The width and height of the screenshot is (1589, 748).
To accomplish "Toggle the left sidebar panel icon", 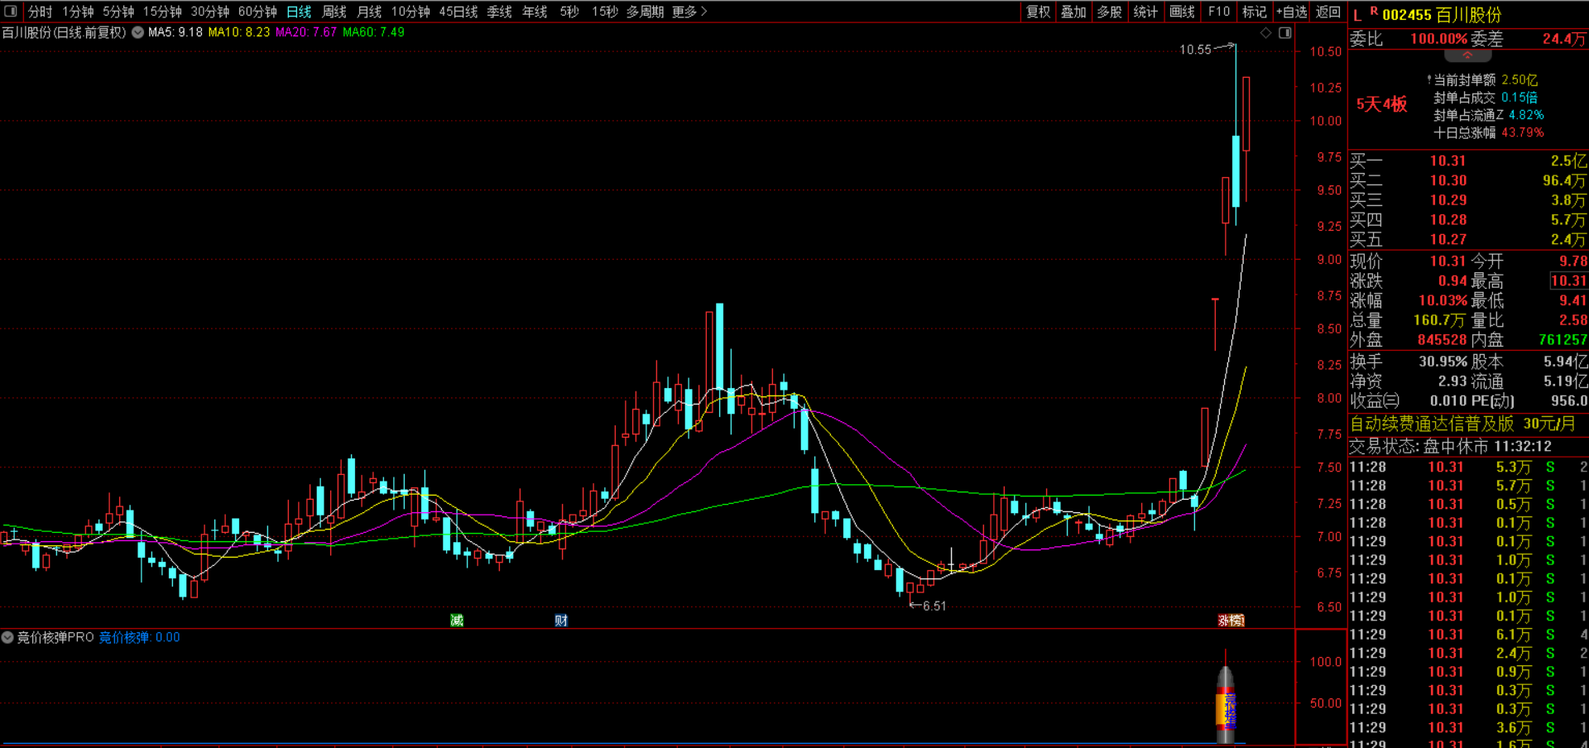I will (11, 12).
